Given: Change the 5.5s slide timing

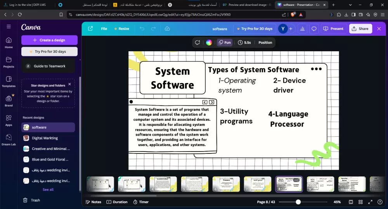Looking at the screenshot, I should tap(244, 43).
